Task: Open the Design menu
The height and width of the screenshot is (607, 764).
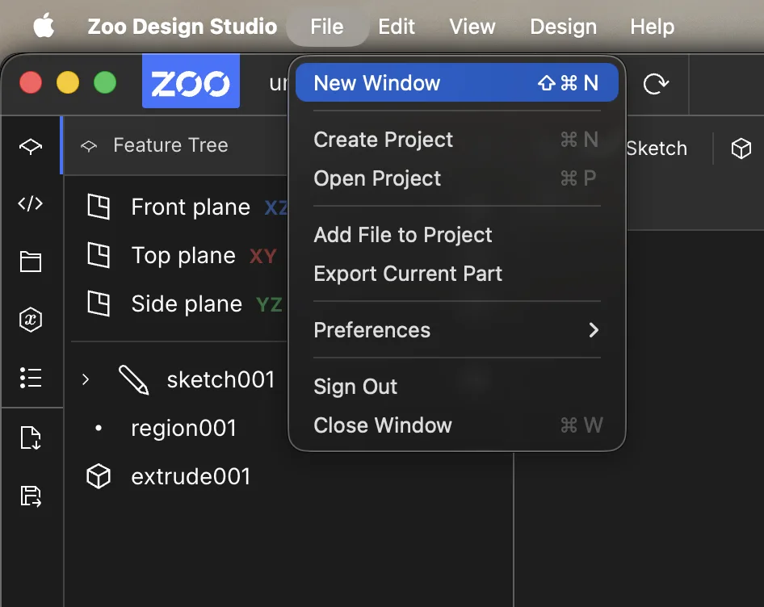Action: coord(563,27)
